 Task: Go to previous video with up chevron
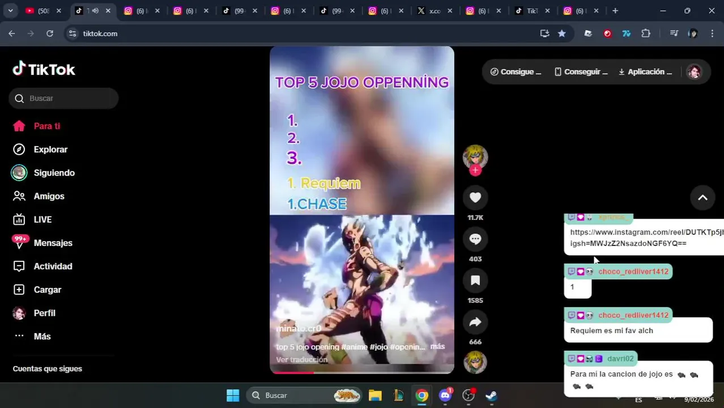(702, 198)
